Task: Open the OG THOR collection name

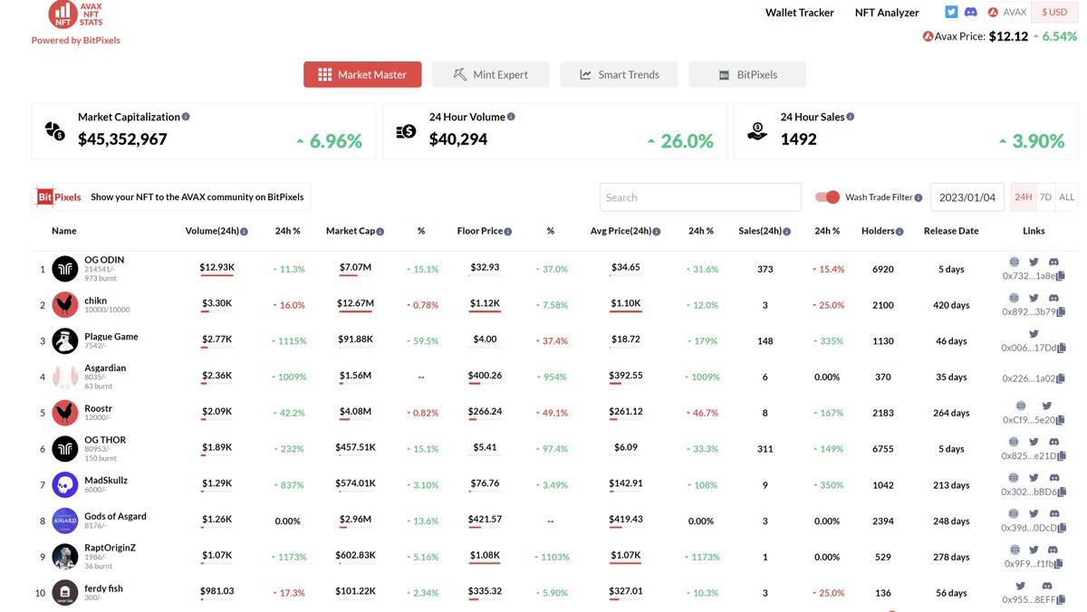Action: pyautogui.click(x=105, y=440)
